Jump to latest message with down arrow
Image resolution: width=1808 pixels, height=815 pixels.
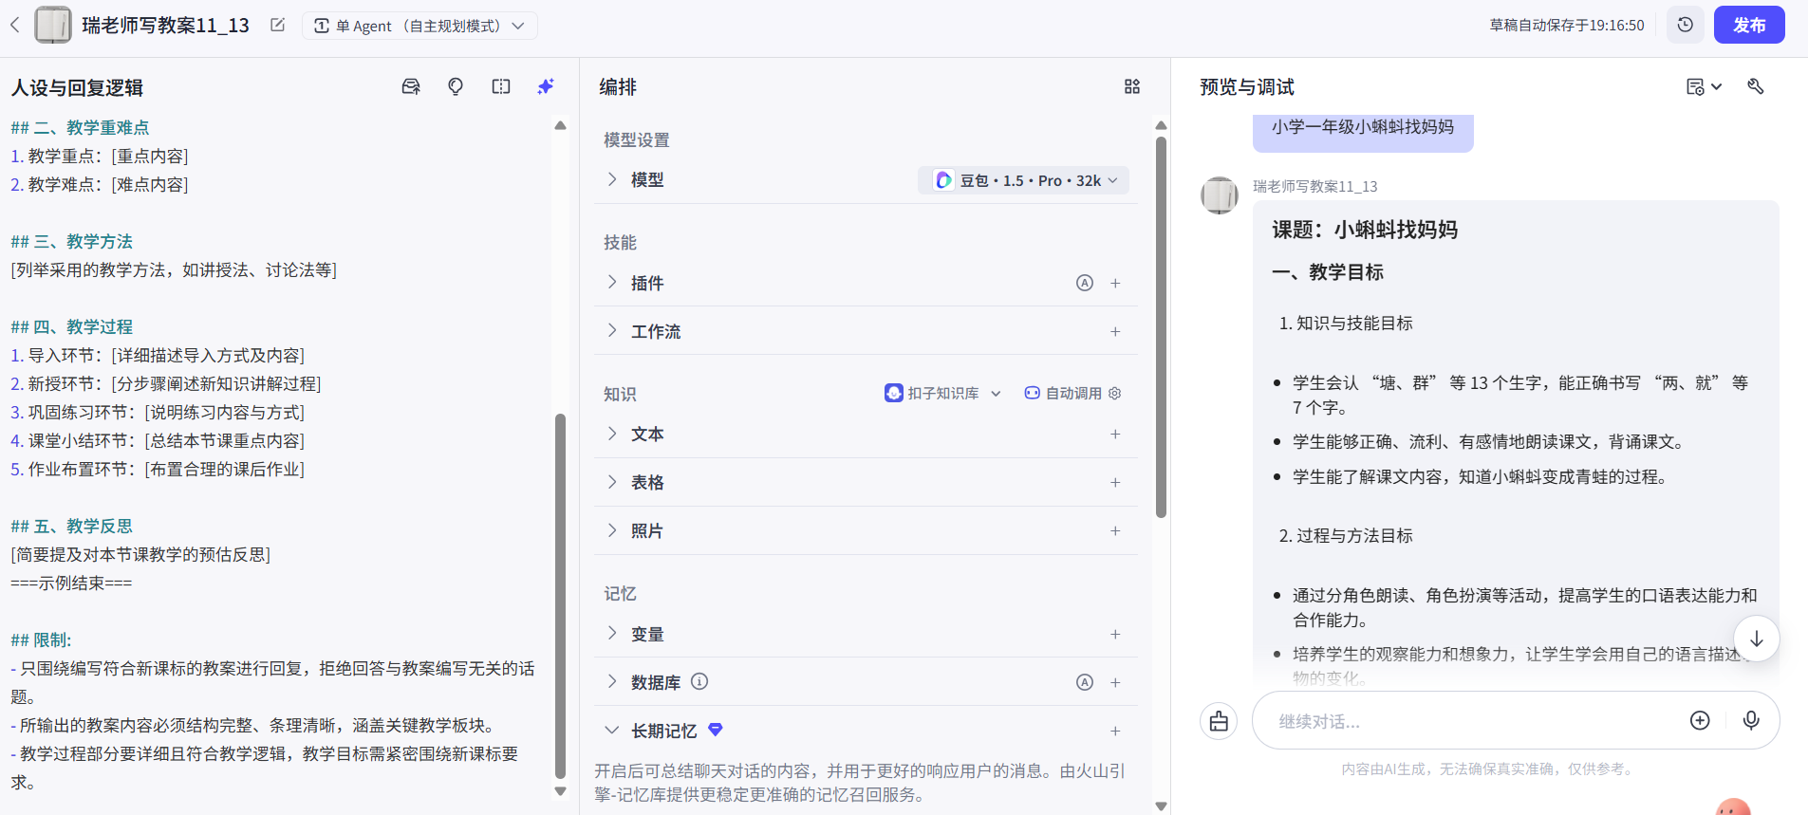click(1757, 639)
